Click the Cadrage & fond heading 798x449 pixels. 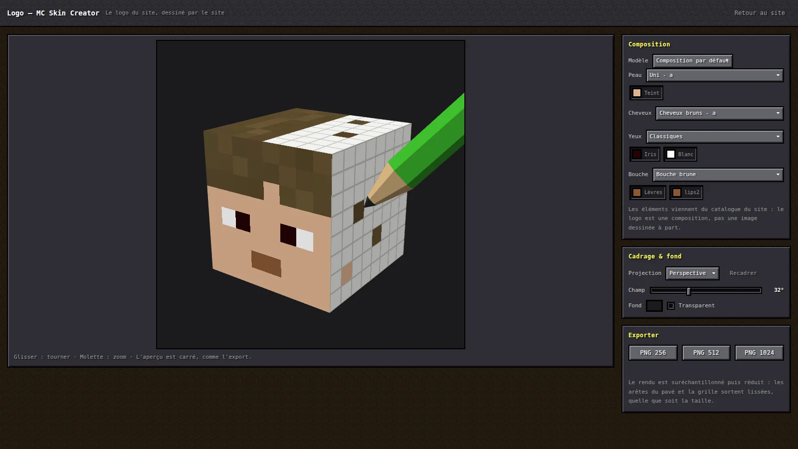coord(654,256)
